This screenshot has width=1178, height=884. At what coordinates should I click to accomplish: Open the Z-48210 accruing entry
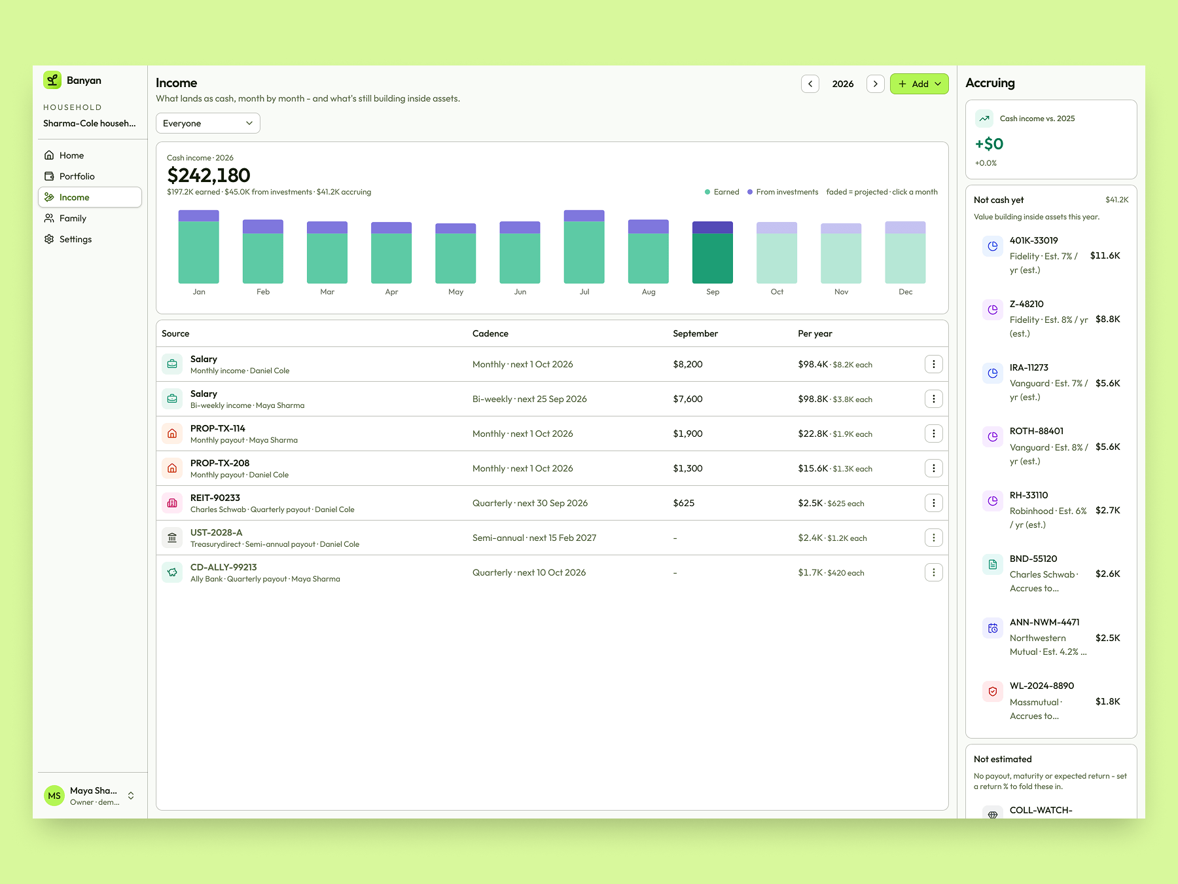click(x=1051, y=319)
